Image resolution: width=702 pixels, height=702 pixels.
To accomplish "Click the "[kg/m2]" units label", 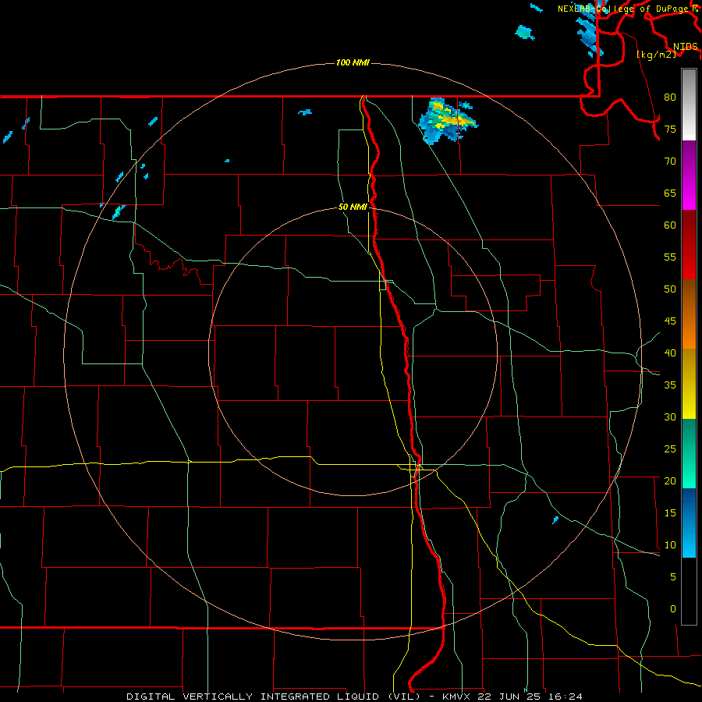I will click(x=656, y=55).
